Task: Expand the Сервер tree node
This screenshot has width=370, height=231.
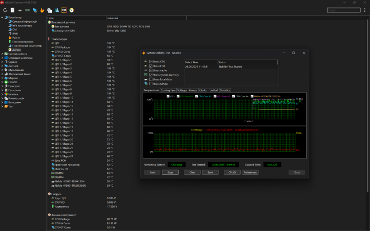Action: 2,62
